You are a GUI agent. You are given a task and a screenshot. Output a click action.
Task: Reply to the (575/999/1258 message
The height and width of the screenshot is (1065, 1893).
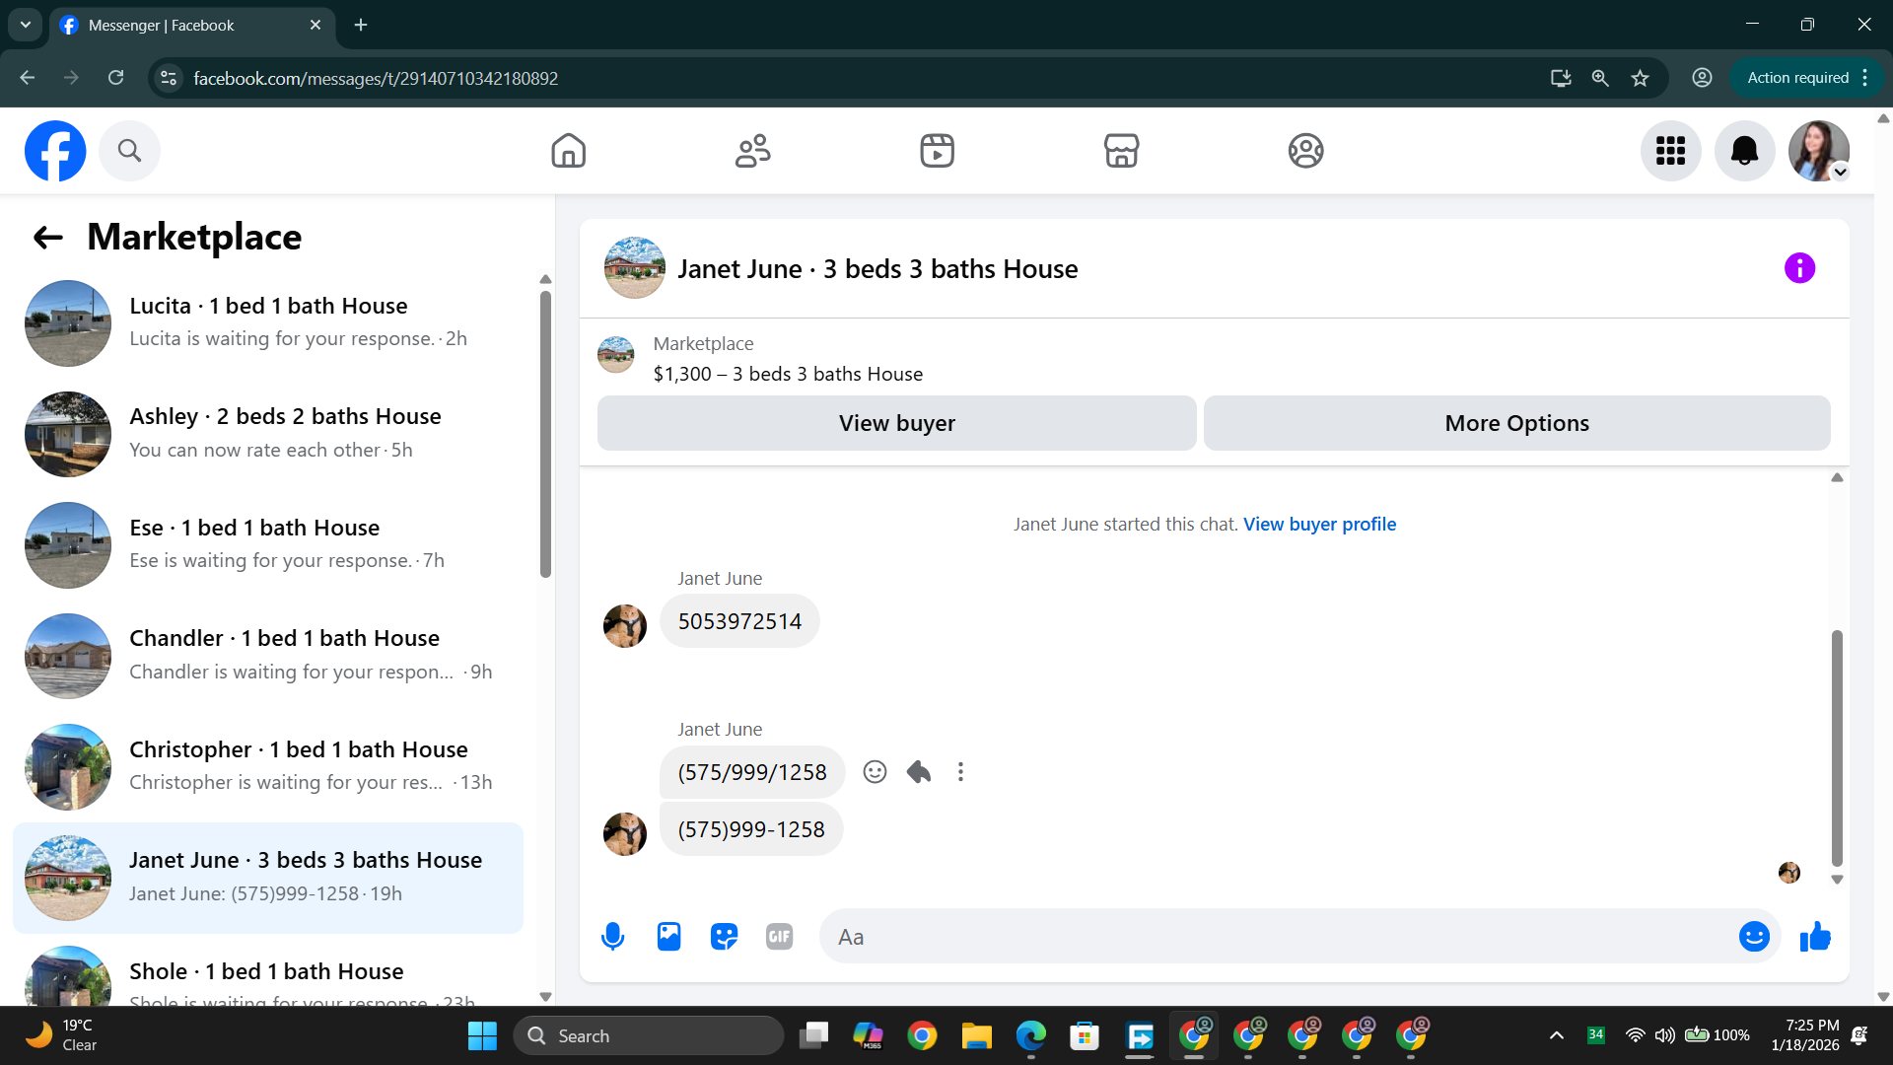click(918, 772)
